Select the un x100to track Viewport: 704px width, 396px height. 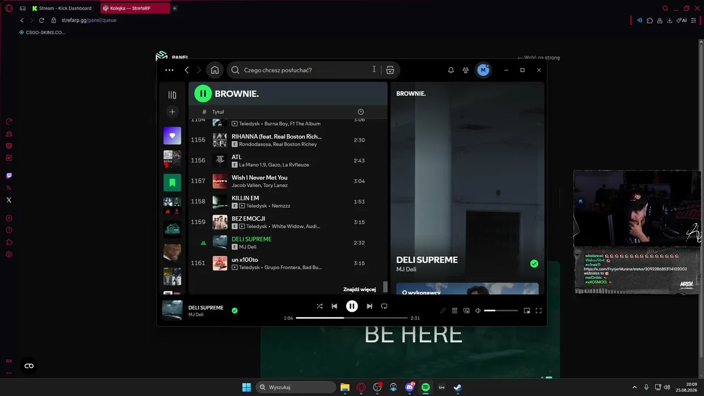(288, 263)
